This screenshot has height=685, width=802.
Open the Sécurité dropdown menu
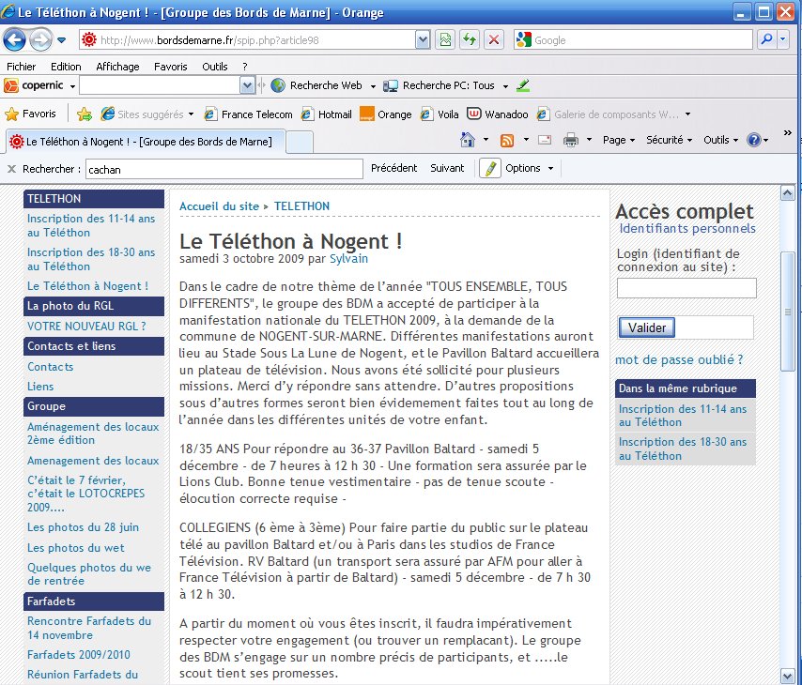669,140
